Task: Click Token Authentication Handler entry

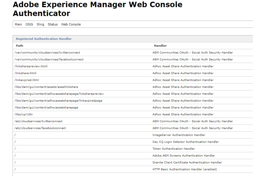Action: 174,149
